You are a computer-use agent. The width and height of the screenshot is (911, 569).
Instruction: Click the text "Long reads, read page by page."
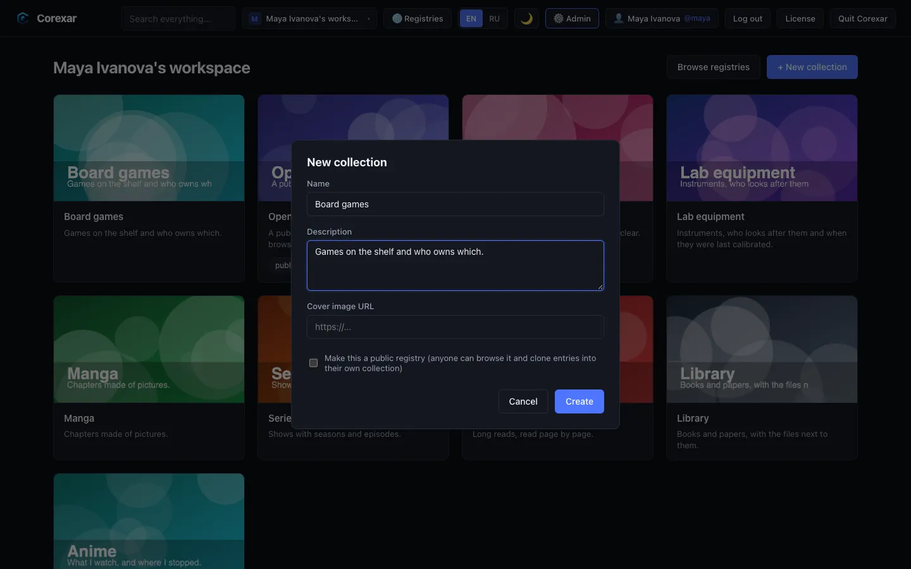[533, 434]
